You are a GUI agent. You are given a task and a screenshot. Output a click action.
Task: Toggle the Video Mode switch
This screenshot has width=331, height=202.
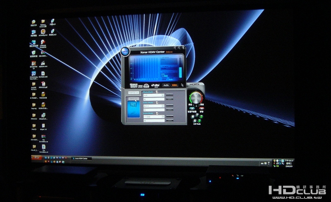pos(157,102)
